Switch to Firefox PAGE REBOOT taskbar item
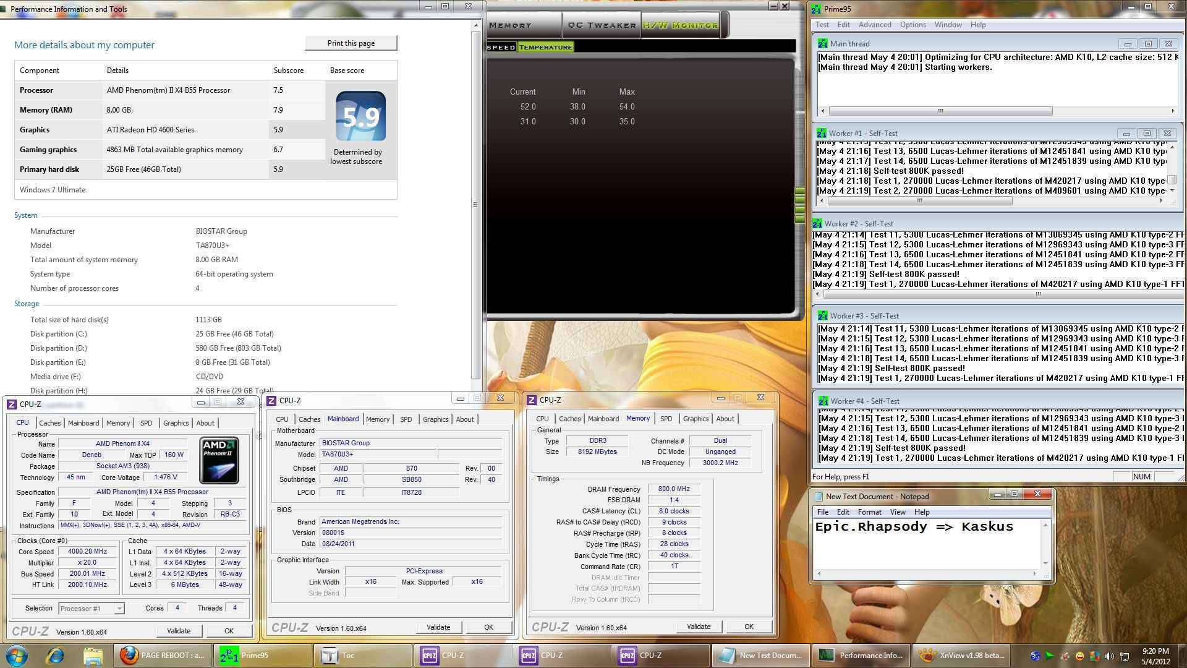 tap(163, 656)
